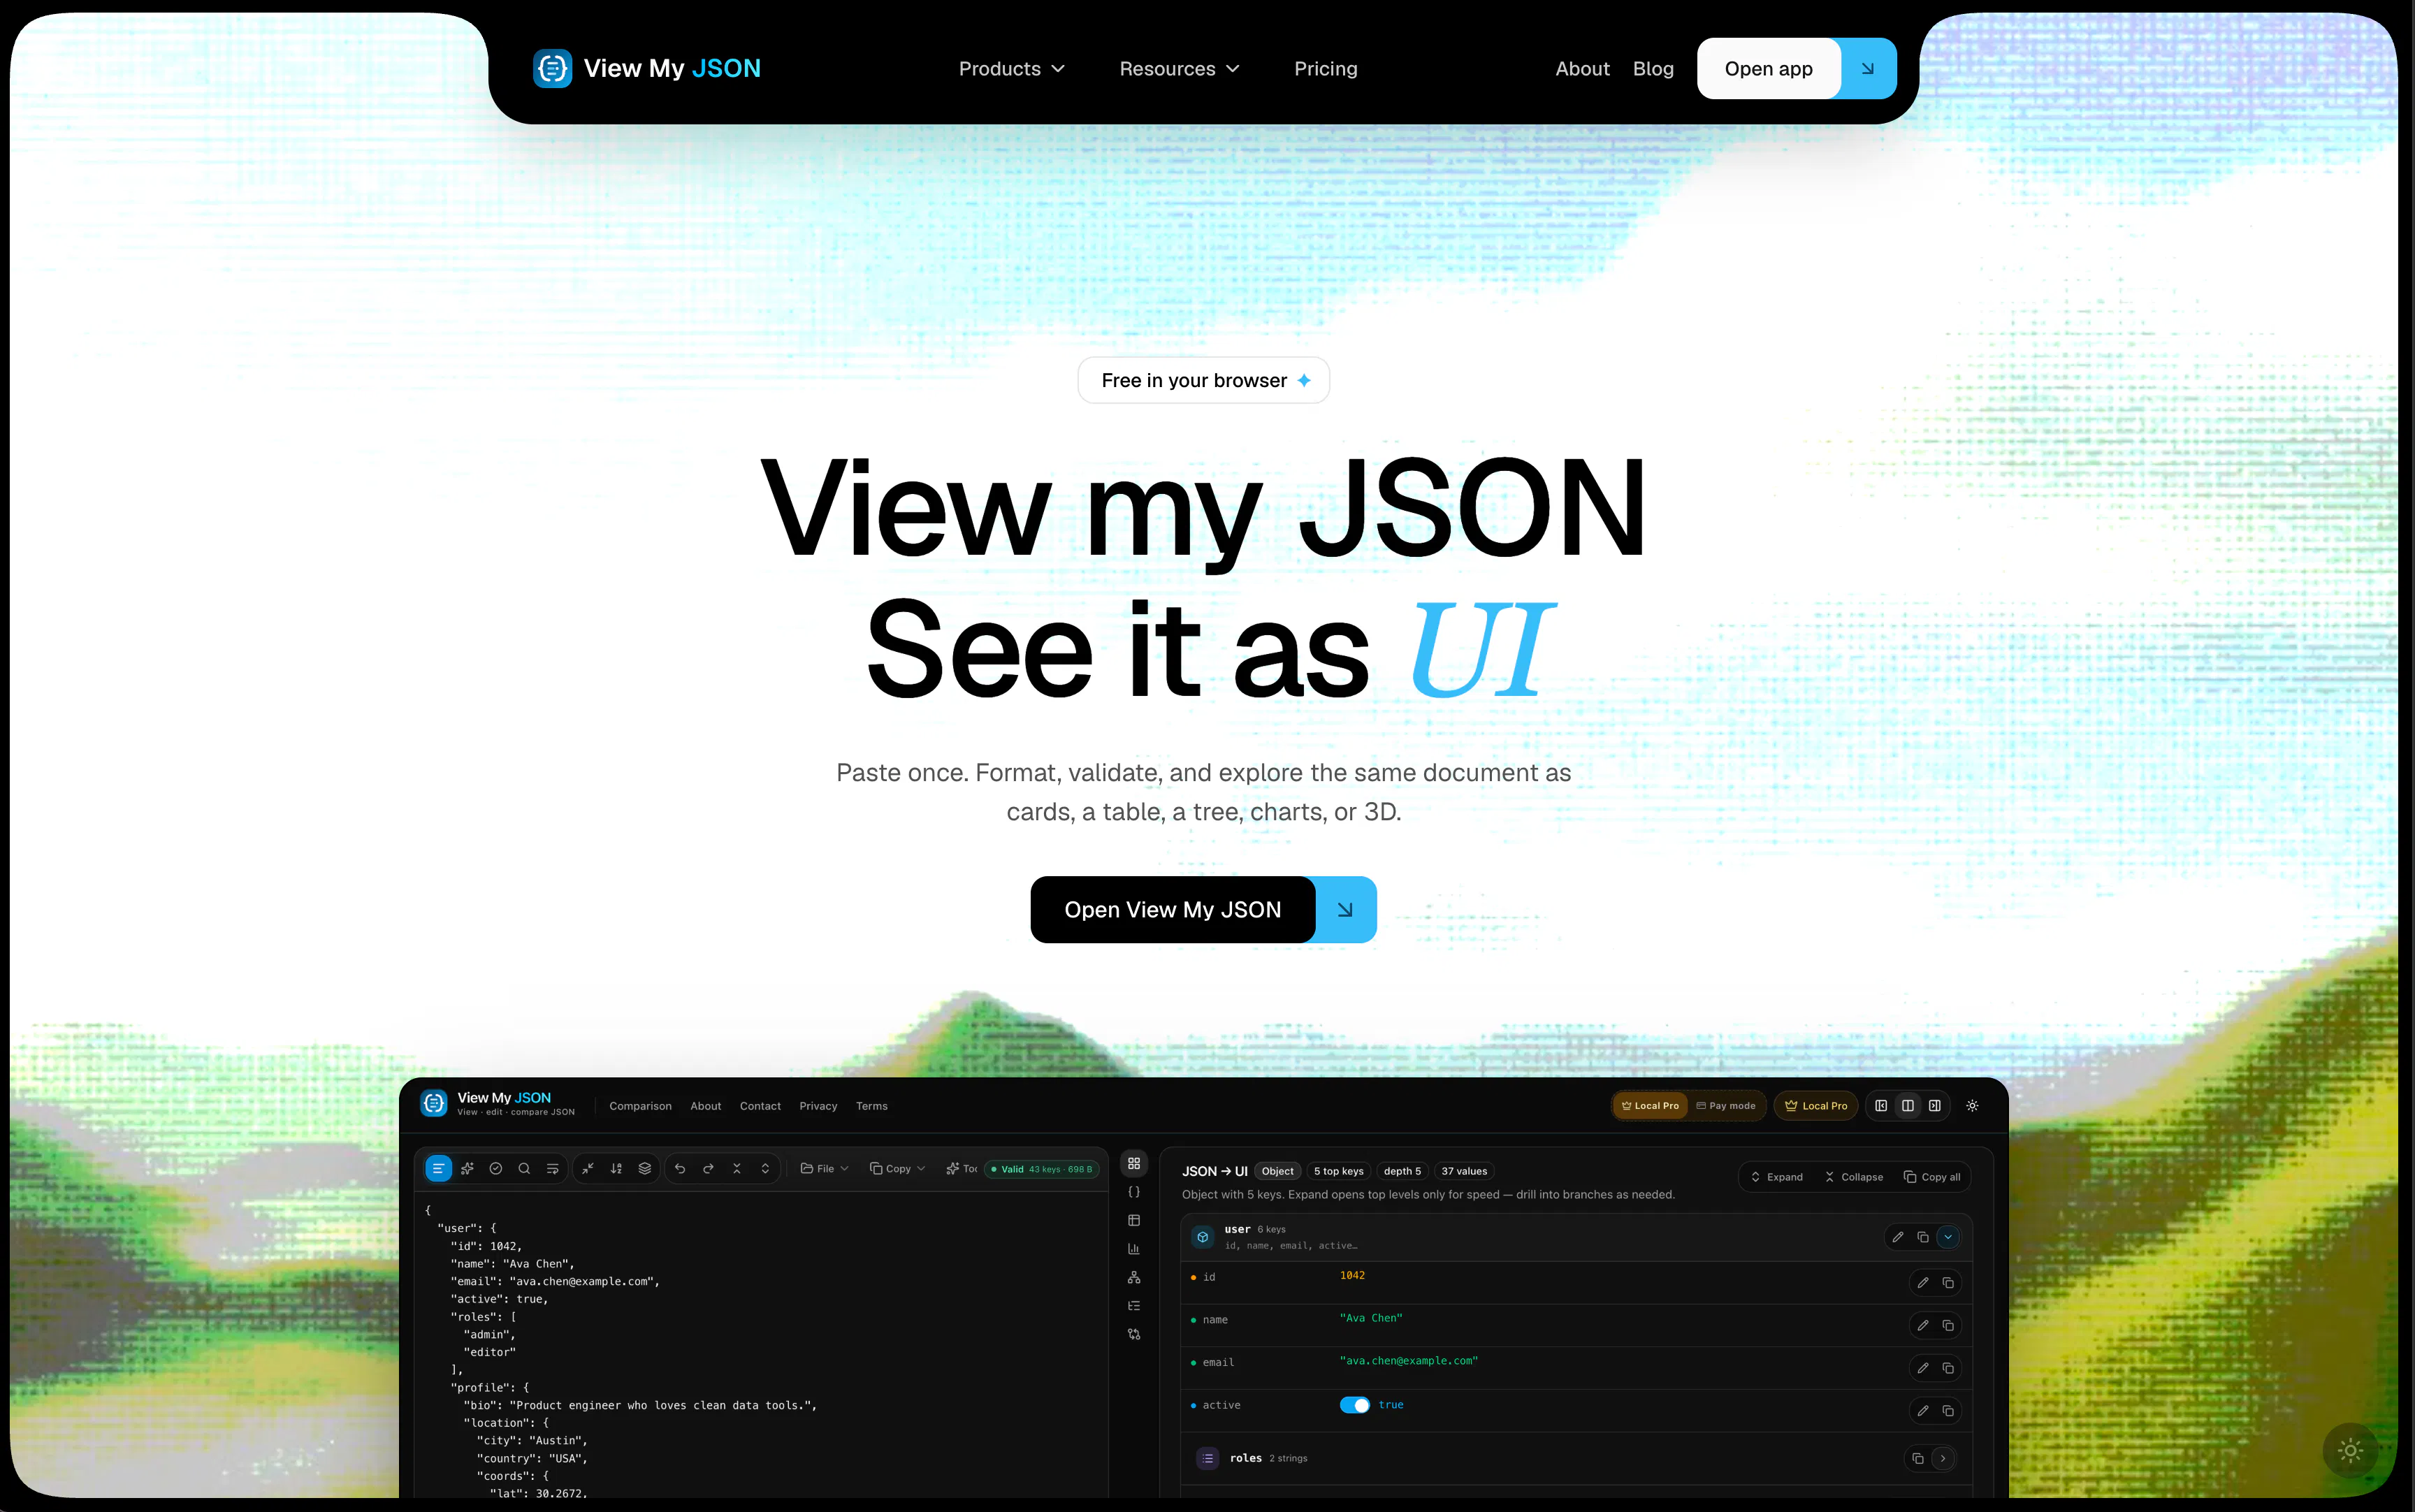Show left panel only layout

click(1881, 1105)
